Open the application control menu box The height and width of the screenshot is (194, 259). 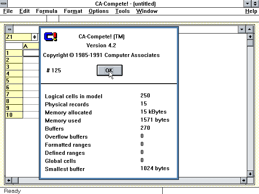click(x=3, y=4)
